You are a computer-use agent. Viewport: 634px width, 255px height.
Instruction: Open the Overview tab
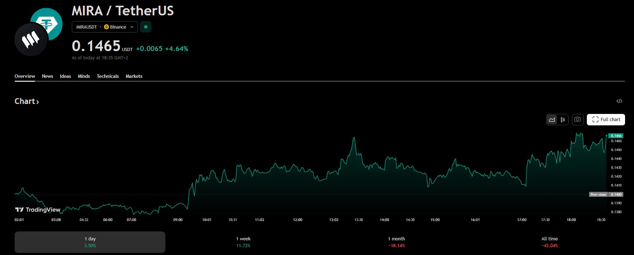pos(25,76)
